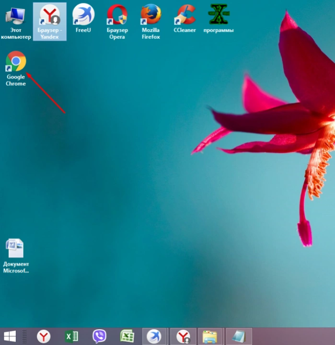The image size is (335, 345).
Task: Click the Google Chrome label text
Action: [16, 80]
